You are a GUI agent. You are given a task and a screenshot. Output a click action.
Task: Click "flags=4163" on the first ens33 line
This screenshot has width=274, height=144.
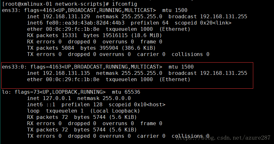[40, 10]
